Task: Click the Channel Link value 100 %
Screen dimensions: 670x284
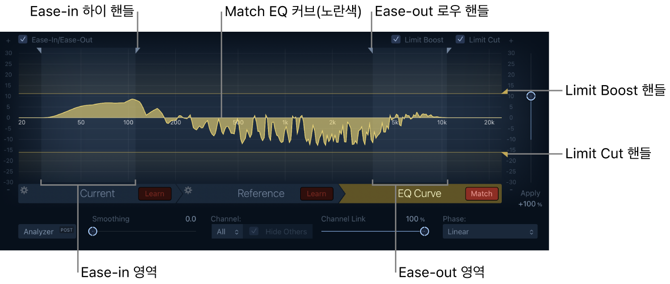Action: pos(416,219)
